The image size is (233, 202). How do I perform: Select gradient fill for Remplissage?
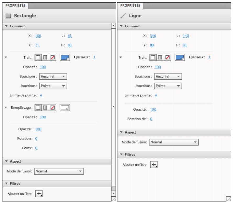pyautogui.click(x=45, y=107)
